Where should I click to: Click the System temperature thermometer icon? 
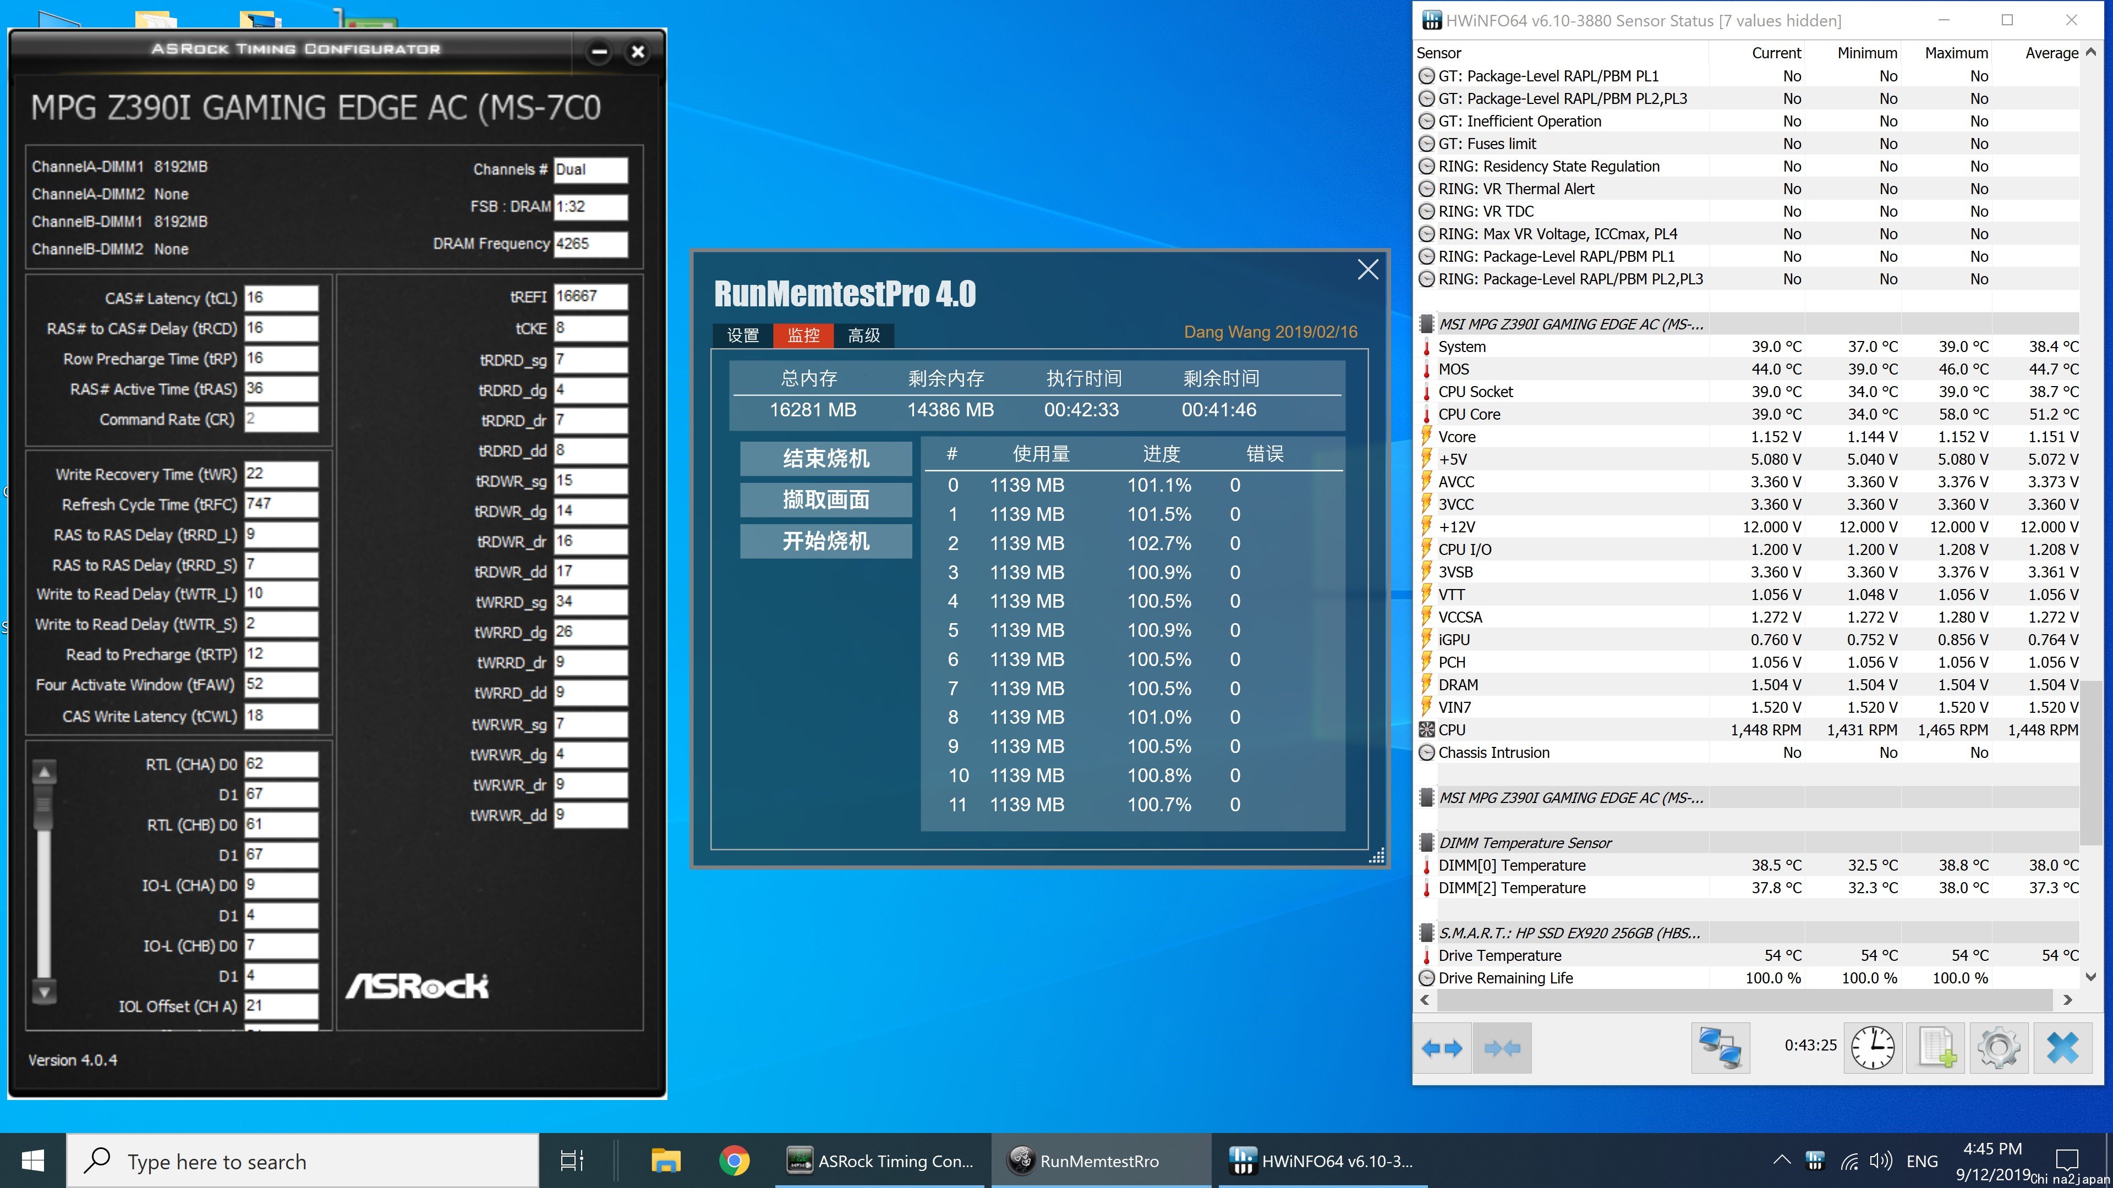(1427, 347)
